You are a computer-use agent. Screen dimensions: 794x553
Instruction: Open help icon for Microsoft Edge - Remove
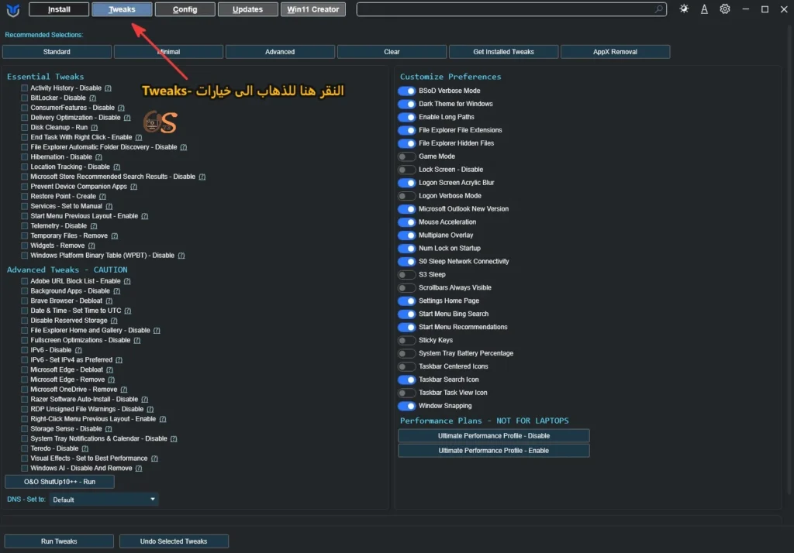(112, 380)
